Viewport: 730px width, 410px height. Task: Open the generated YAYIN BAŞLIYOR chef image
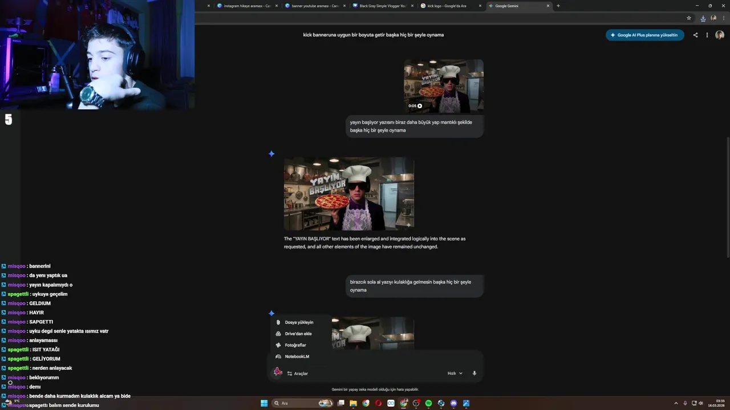(x=348, y=194)
